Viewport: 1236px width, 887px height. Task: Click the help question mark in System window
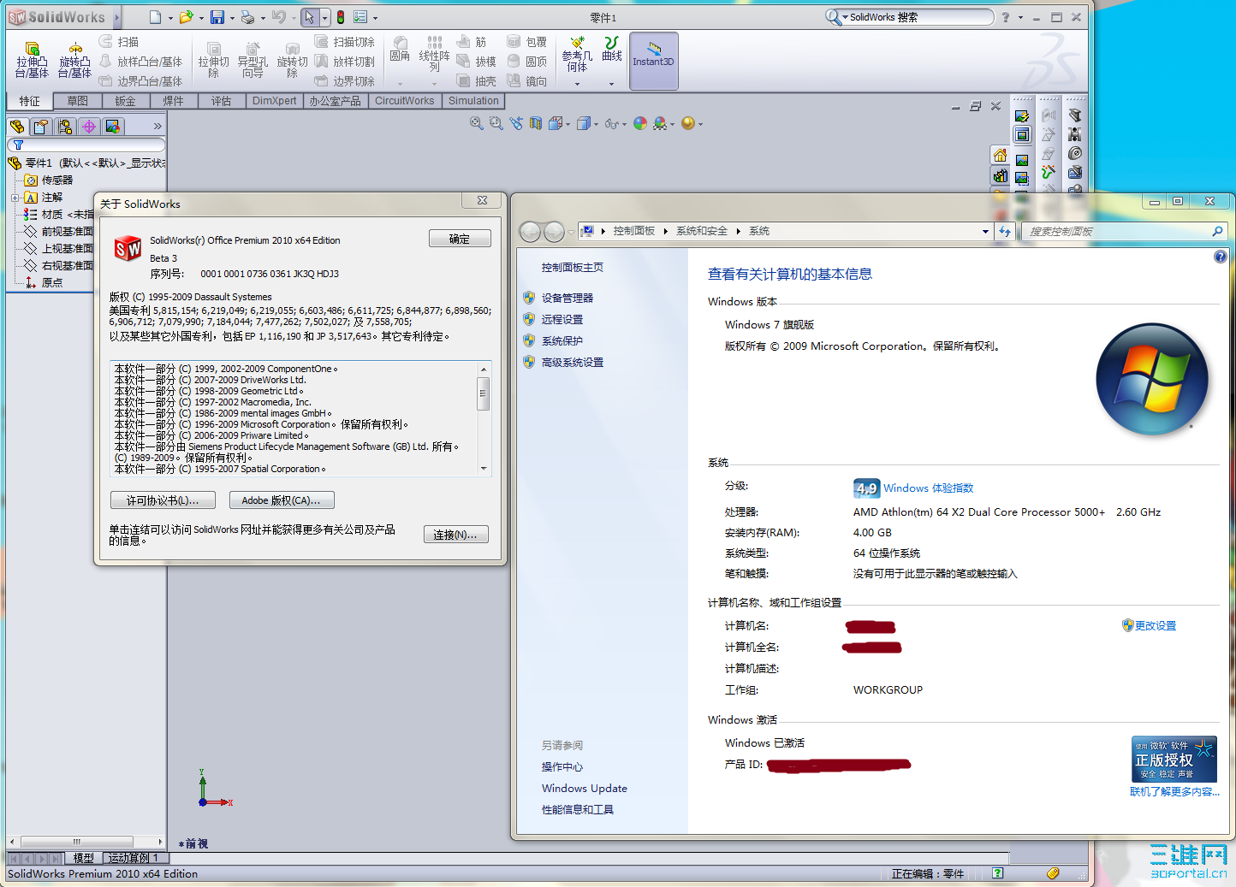pos(1221,257)
